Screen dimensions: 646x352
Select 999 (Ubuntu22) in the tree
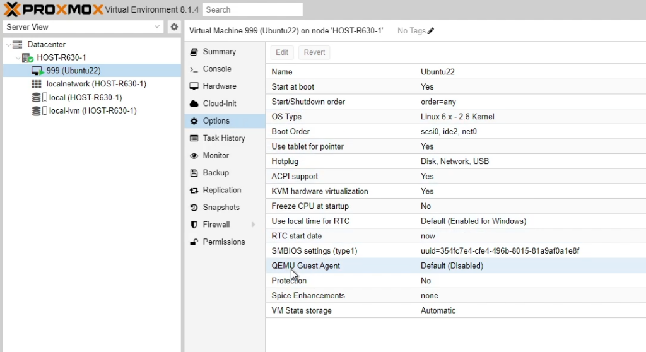tap(92, 71)
